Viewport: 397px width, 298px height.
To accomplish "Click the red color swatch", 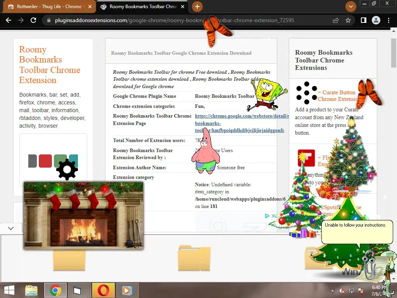I will click(45, 161).
